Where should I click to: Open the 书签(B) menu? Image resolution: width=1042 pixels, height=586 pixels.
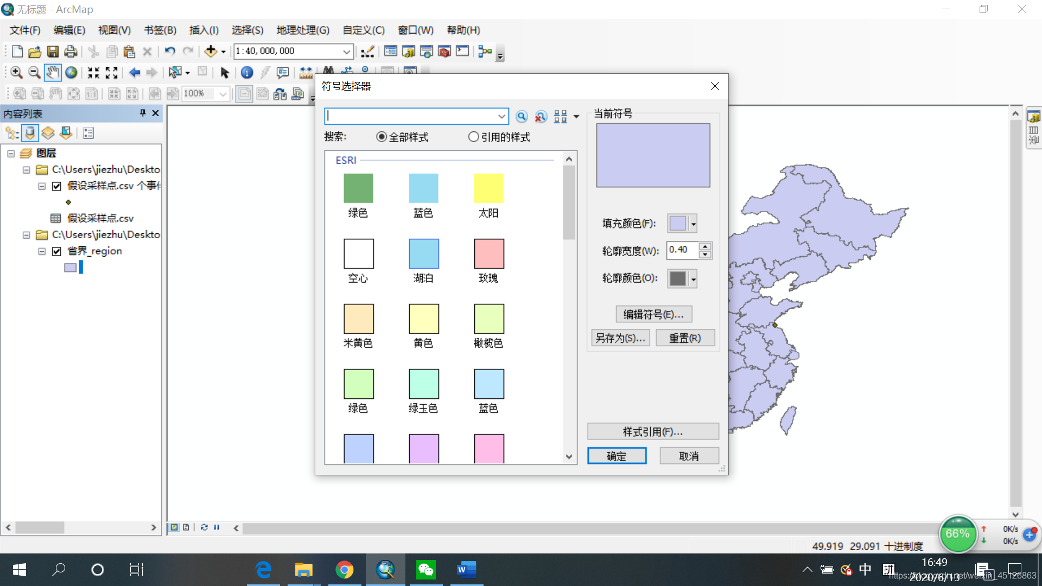click(x=160, y=30)
